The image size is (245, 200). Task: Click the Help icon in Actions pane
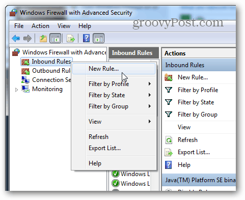tap(168, 165)
